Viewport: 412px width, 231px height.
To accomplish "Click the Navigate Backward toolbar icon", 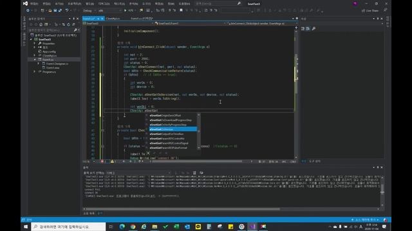I will [x=28, y=10].
